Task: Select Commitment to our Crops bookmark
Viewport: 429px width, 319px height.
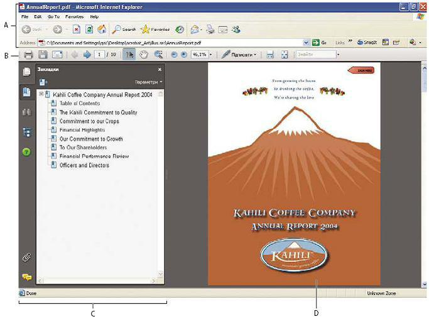Action: 89,121
